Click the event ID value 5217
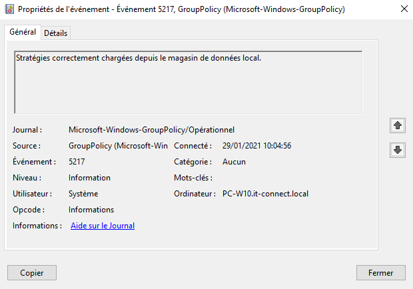This screenshot has height=289, width=413. pyautogui.click(x=77, y=162)
